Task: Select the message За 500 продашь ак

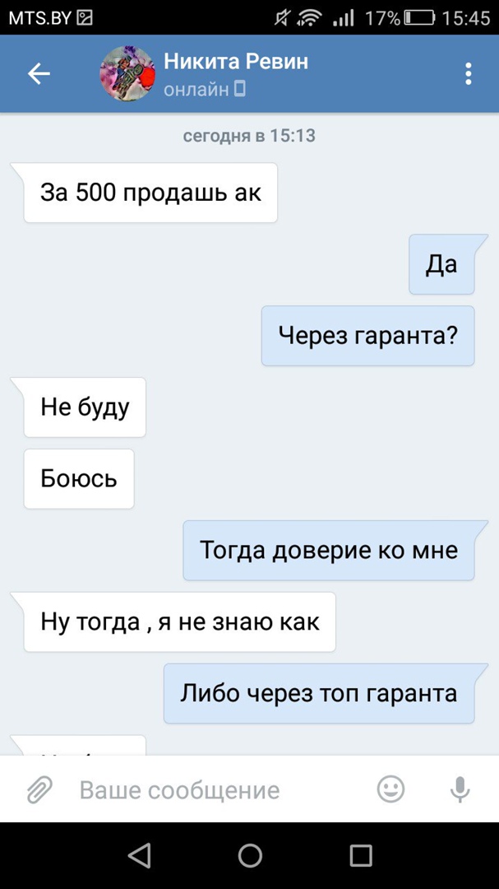Action: (150, 193)
